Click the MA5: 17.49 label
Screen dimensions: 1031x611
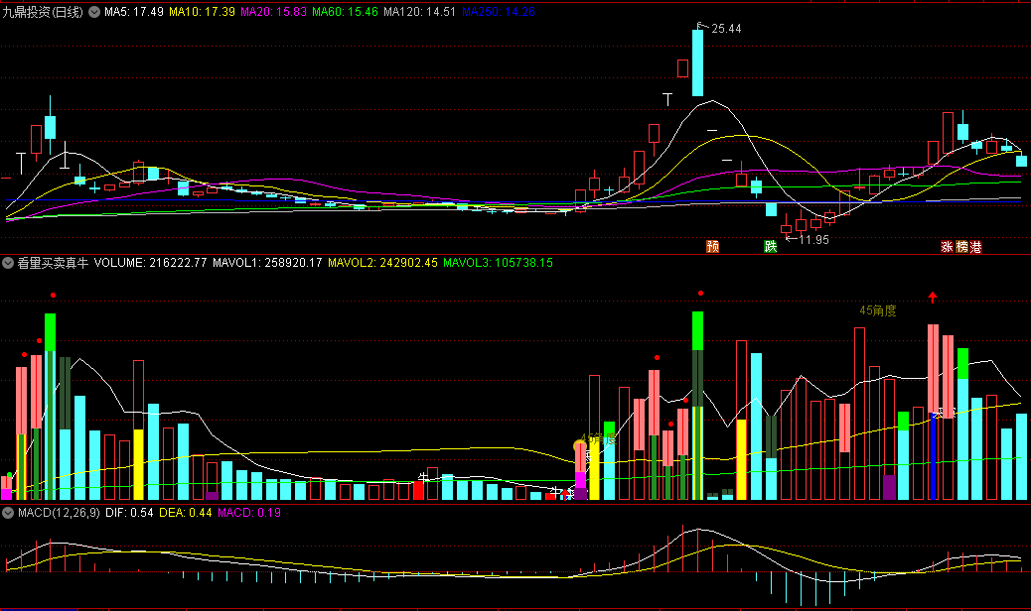click(134, 12)
